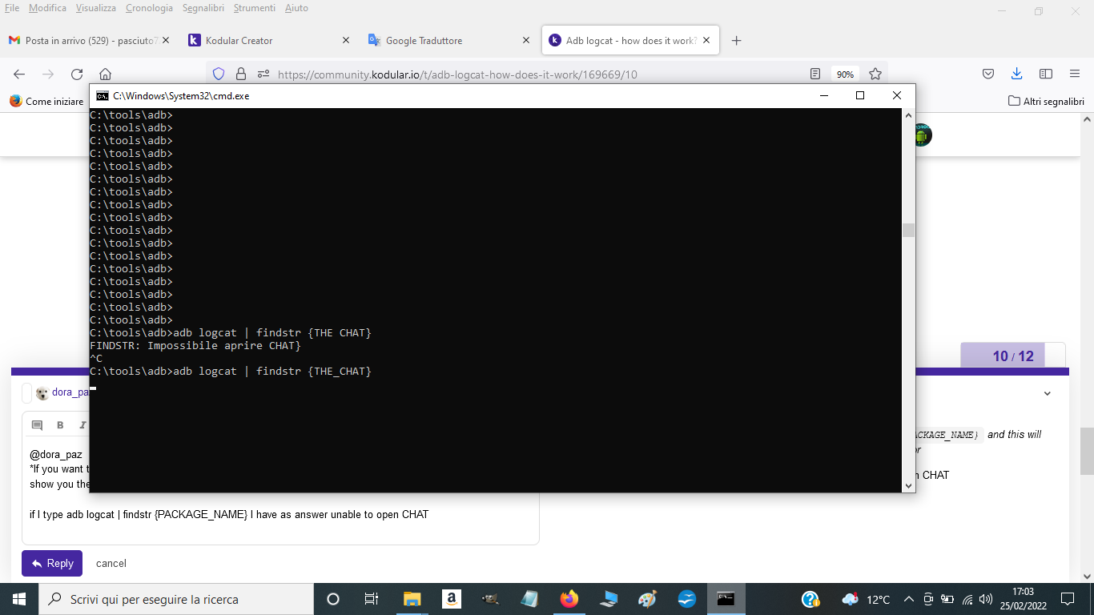Click the 10 / 12 topic progress indicator
The width and height of the screenshot is (1094, 615).
pyautogui.click(x=1013, y=356)
